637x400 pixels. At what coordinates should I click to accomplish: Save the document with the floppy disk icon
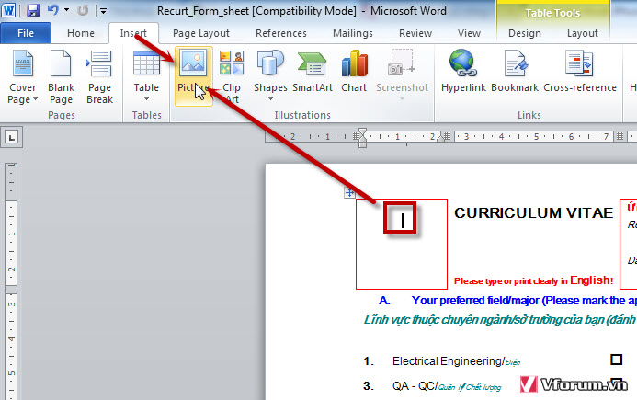click(x=33, y=10)
